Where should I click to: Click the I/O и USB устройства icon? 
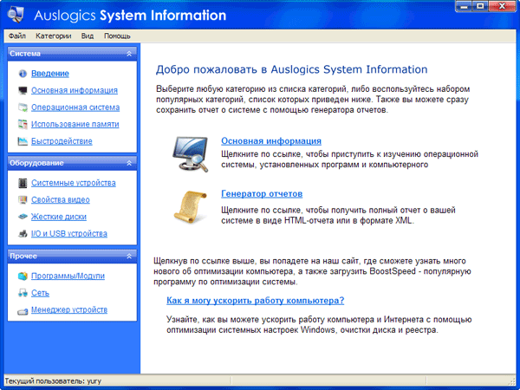point(23,234)
